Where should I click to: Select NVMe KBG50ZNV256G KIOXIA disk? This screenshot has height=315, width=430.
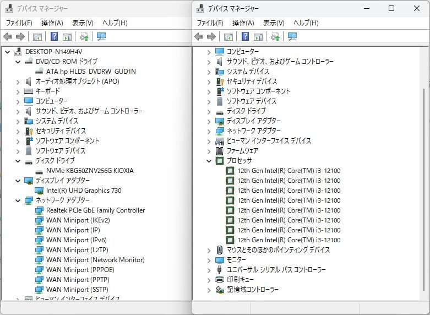click(x=90, y=171)
